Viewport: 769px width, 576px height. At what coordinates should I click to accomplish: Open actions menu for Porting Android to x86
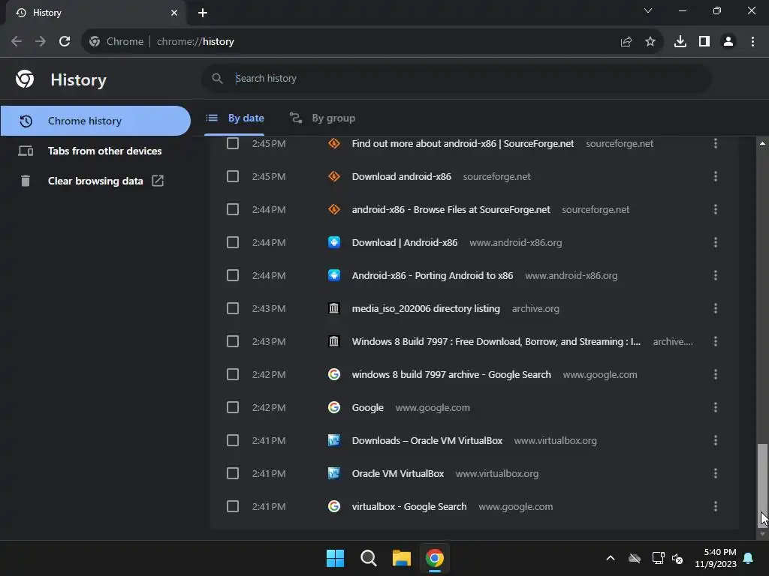pyautogui.click(x=716, y=275)
